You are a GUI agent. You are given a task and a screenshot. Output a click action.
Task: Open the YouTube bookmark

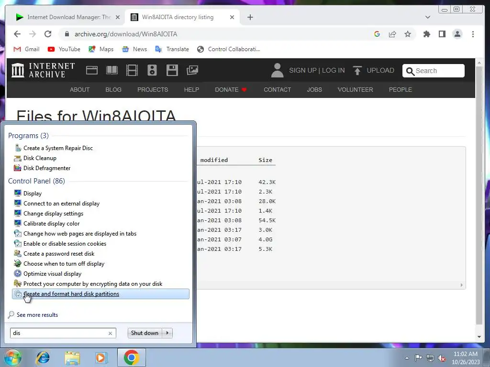click(64, 49)
